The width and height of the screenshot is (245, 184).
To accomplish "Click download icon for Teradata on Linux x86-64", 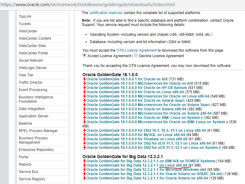I will pyautogui.click(x=84, y=139).
